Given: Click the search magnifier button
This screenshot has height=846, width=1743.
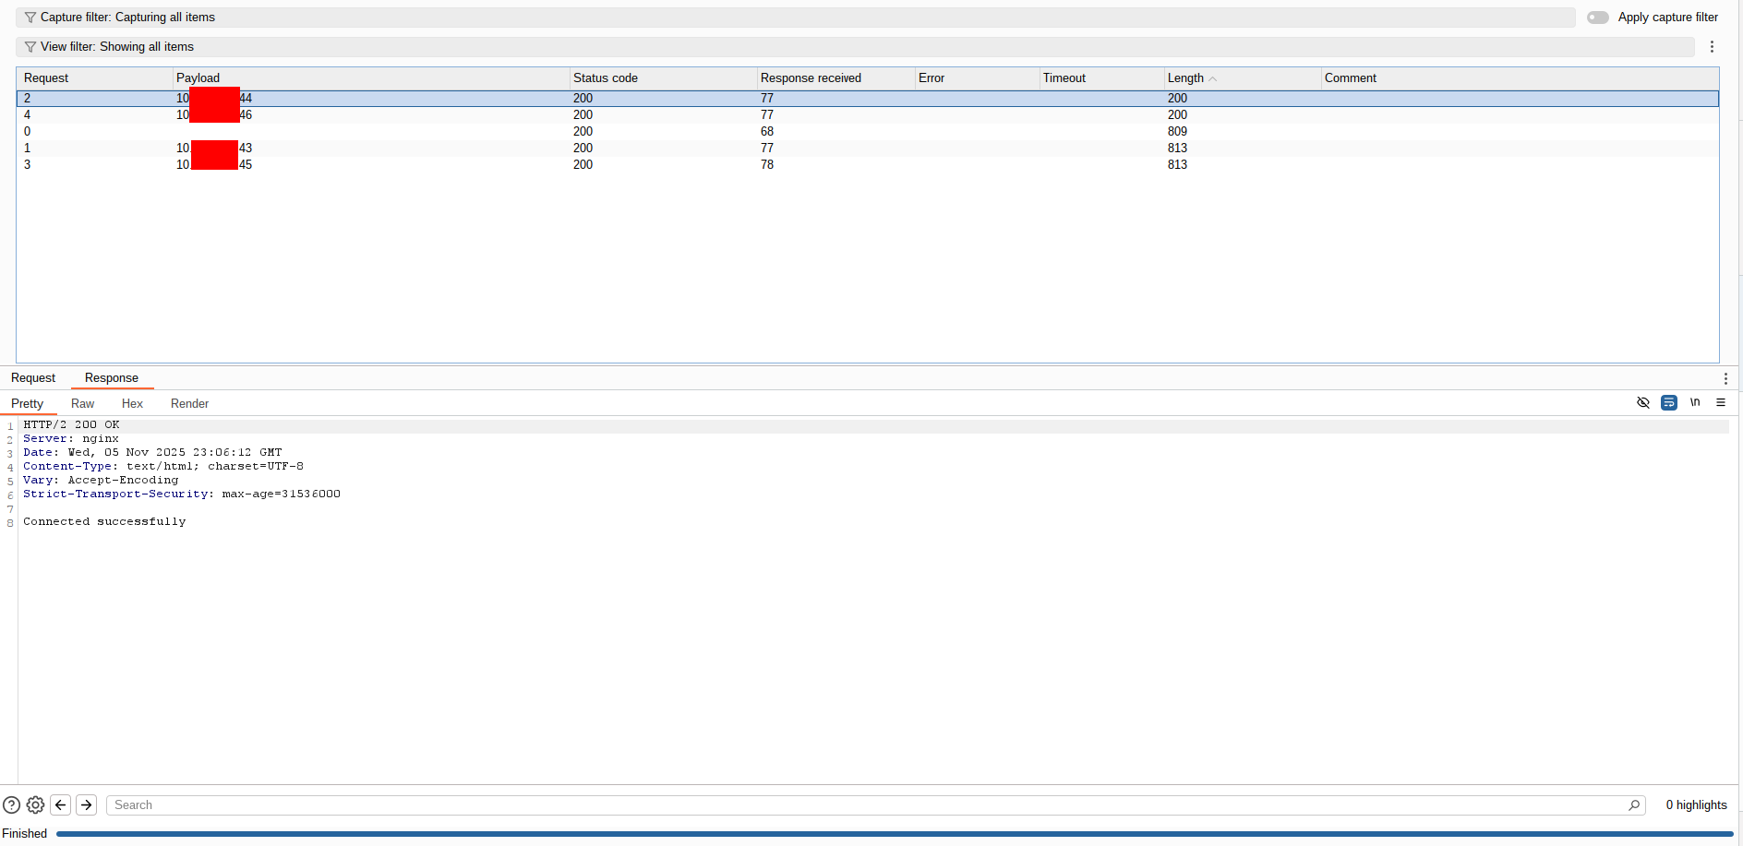Looking at the screenshot, I should pos(1634,804).
